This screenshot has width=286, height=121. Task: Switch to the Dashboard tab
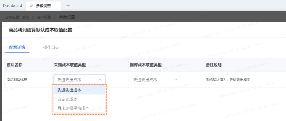coord(12,6)
